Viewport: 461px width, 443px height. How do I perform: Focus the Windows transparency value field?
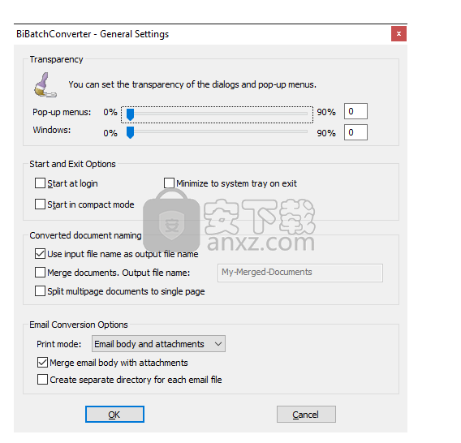coord(355,132)
